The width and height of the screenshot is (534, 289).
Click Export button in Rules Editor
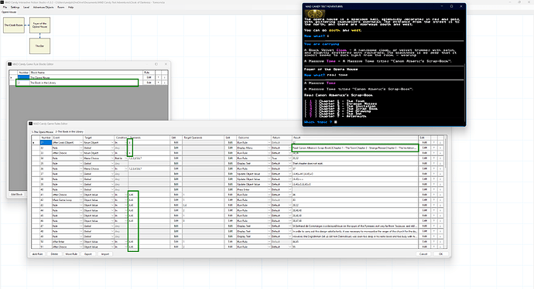(88, 254)
